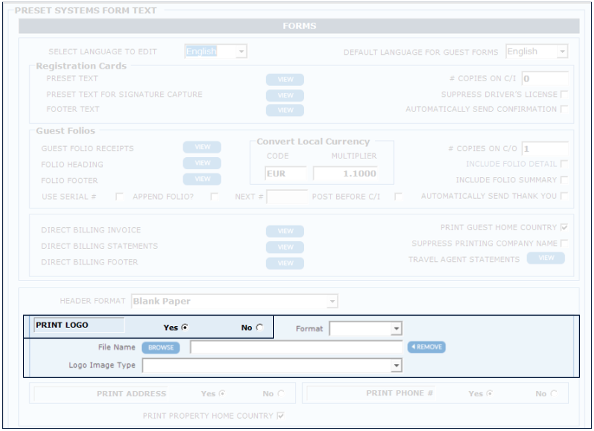Viewport: 594px width, 431px height.
Task: Click the BROWSE button for File Name
Action: (x=161, y=348)
